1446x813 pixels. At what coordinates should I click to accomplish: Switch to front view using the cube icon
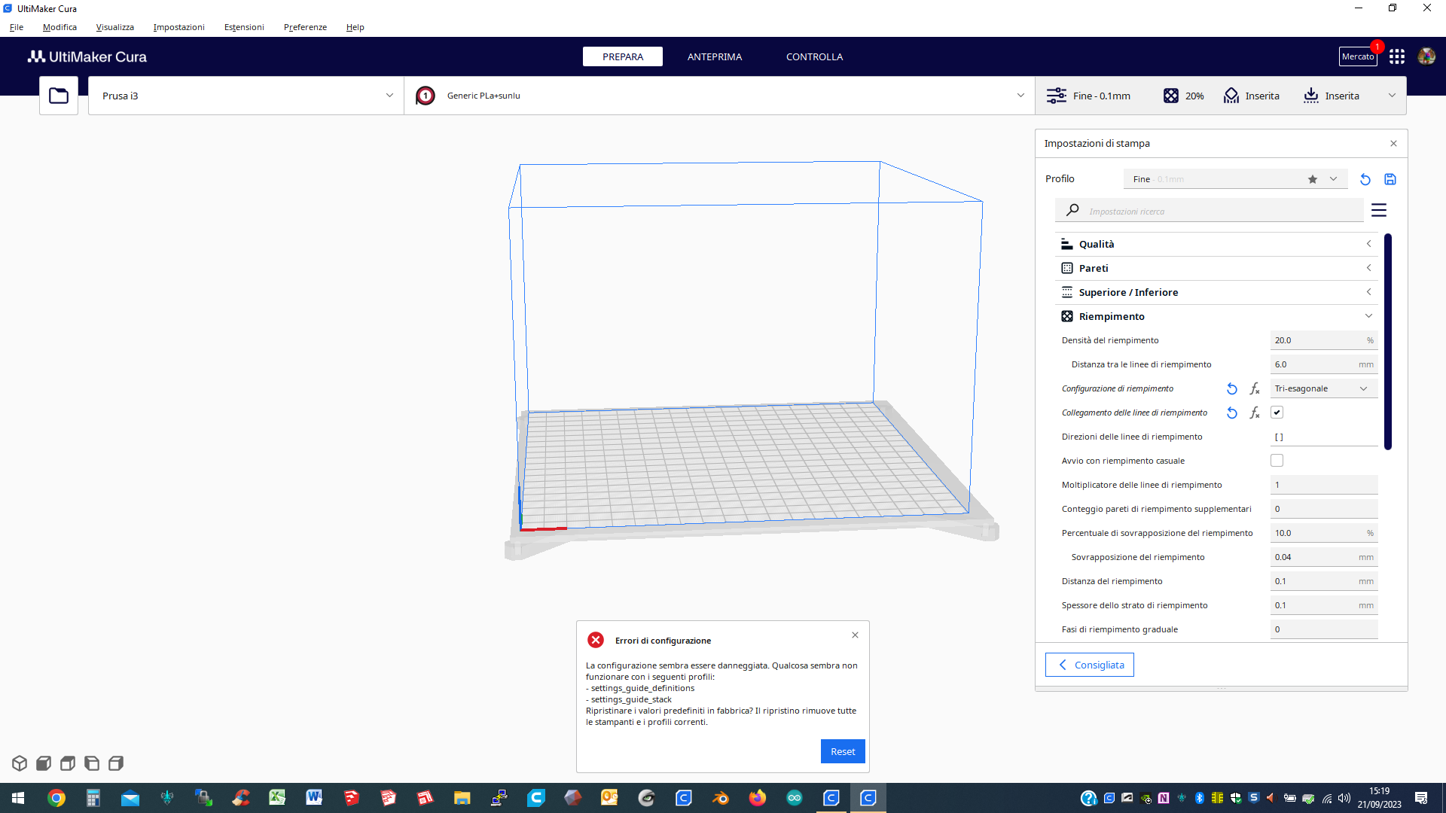coord(43,763)
